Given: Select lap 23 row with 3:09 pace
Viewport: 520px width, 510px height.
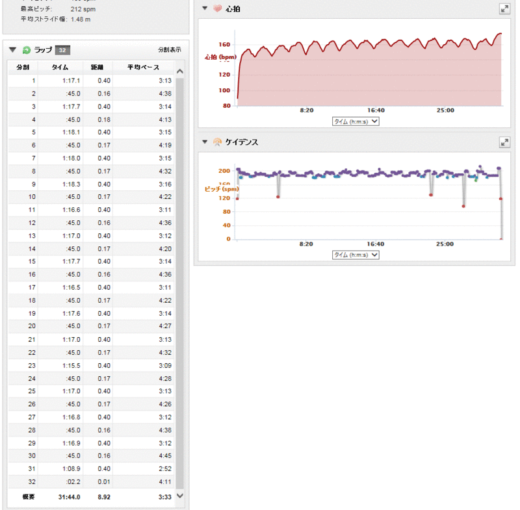Looking at the screenshot, I should 91,365.
